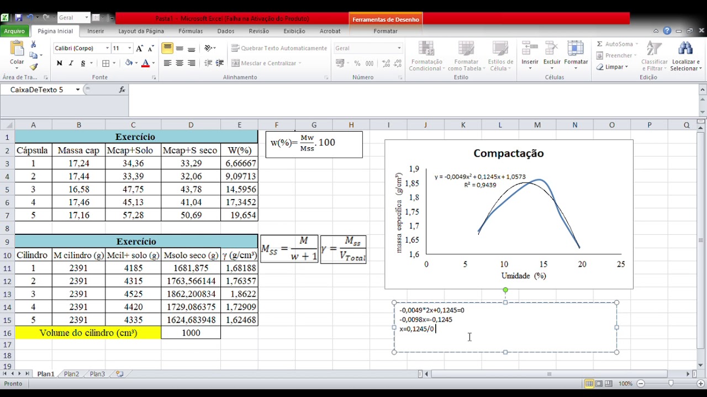
Task: Select the Plan3 sheet tab
Action: 97,374
